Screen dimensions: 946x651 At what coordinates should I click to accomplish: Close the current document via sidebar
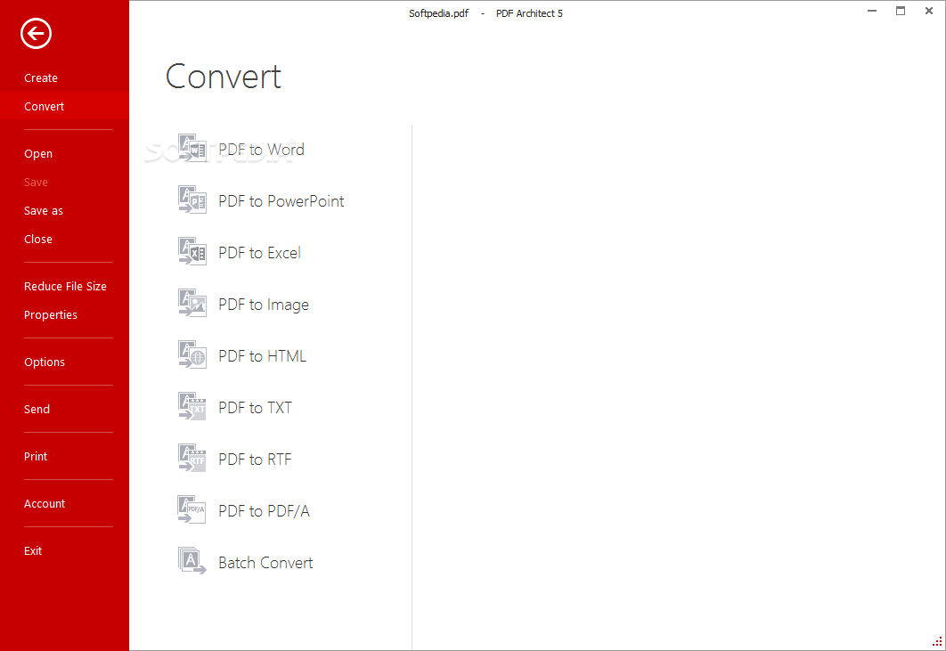(38, 239)
